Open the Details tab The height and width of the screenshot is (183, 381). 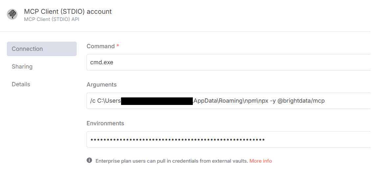[x=21, y=84]
